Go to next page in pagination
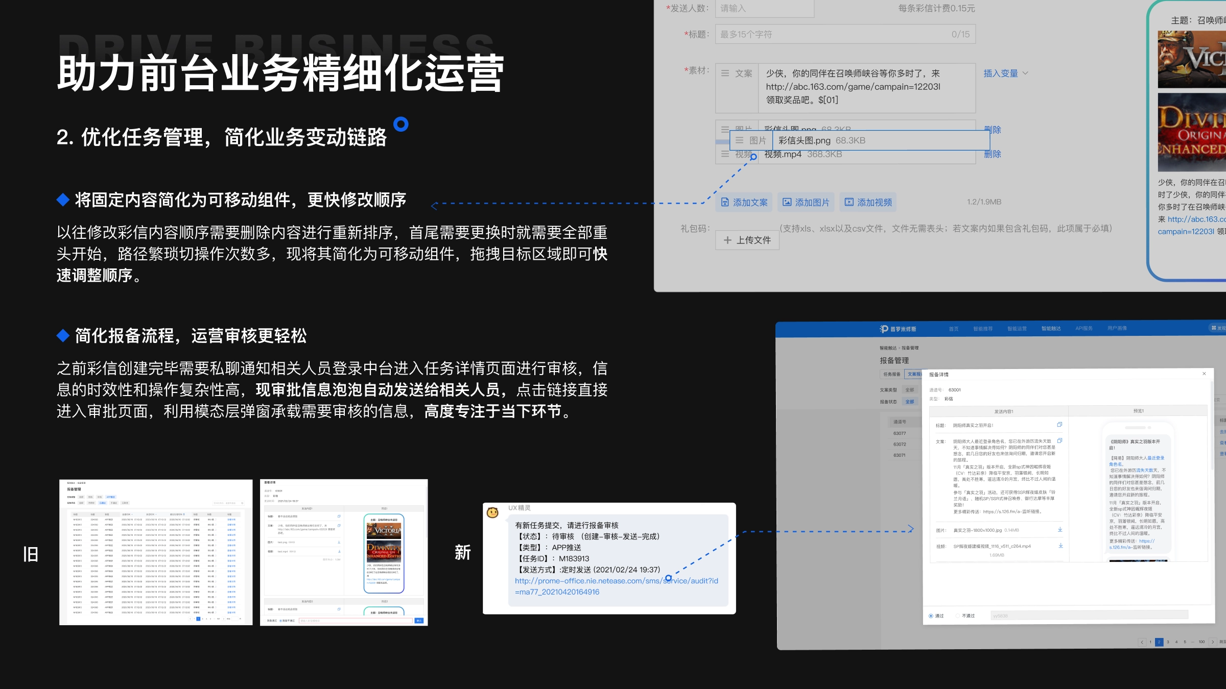Image resolution: width=1226 pixels, height=689 pixels. [1213, 642]
